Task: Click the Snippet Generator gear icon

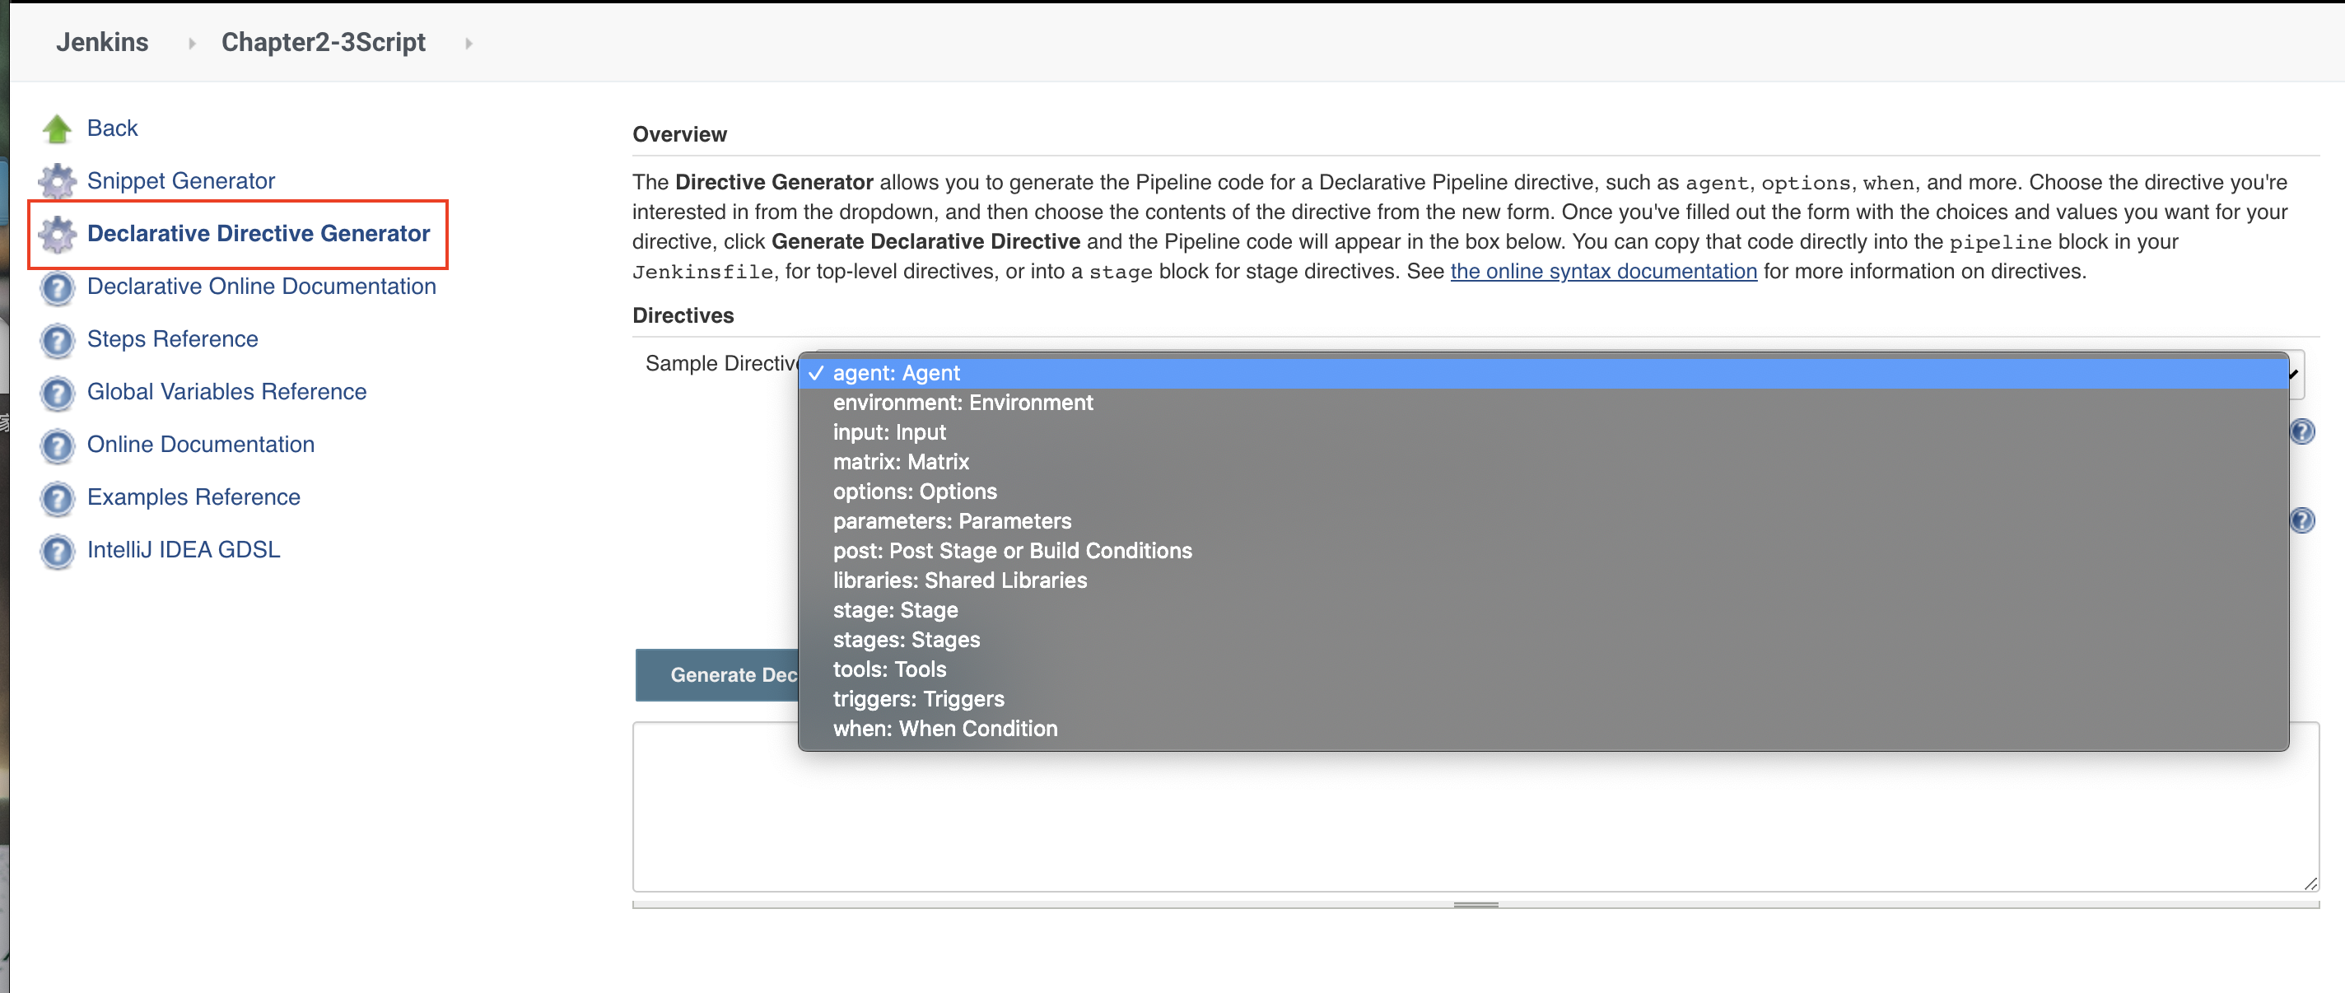Action: [60, 179]
